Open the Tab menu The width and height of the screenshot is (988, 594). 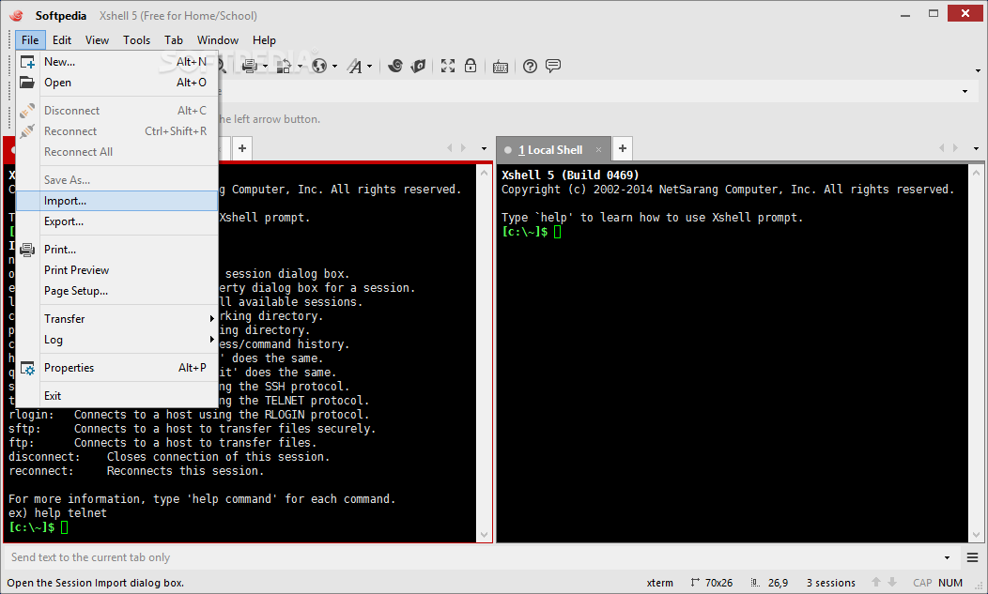coord(174,39)
